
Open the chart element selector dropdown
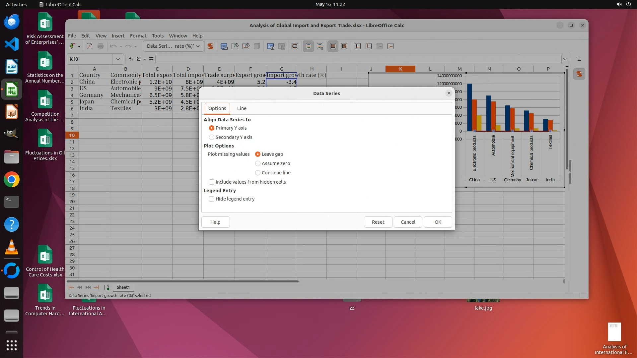(x=173, y=46)
